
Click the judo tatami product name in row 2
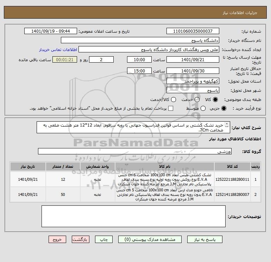165,194
